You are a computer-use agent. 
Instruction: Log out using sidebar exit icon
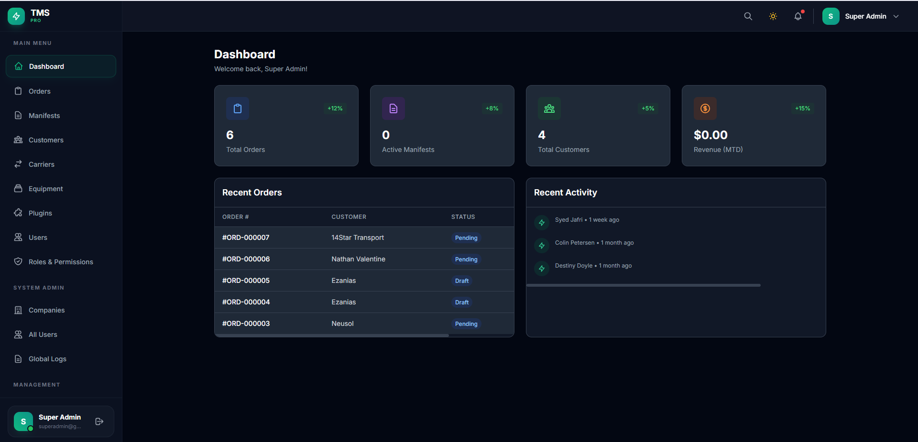[x=99, y=421]
